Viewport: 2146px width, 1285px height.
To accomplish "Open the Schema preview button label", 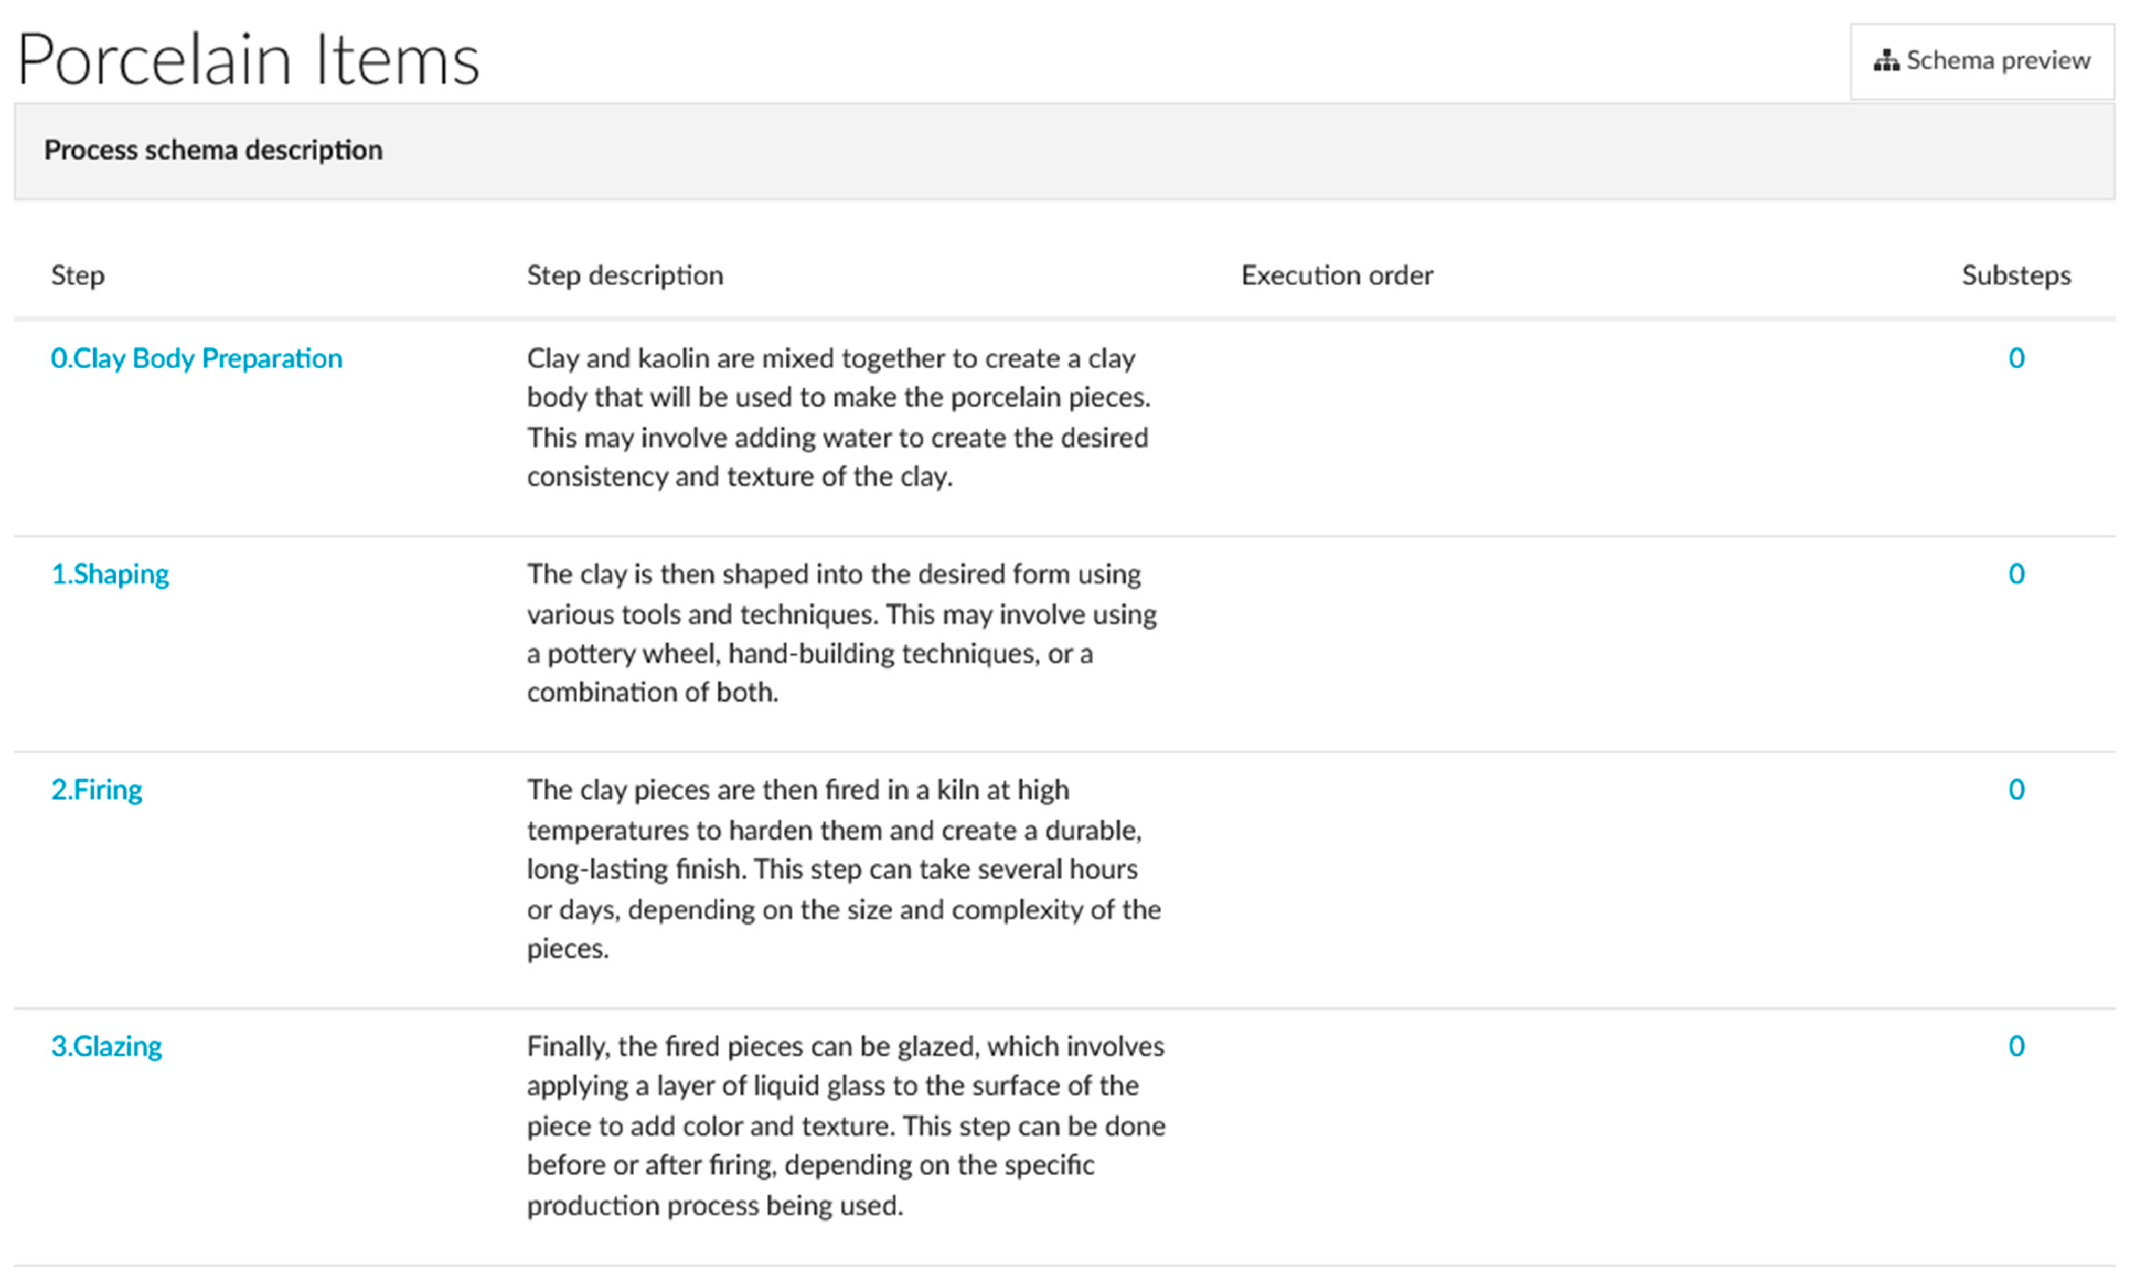I will click(x=1998, y=61).
